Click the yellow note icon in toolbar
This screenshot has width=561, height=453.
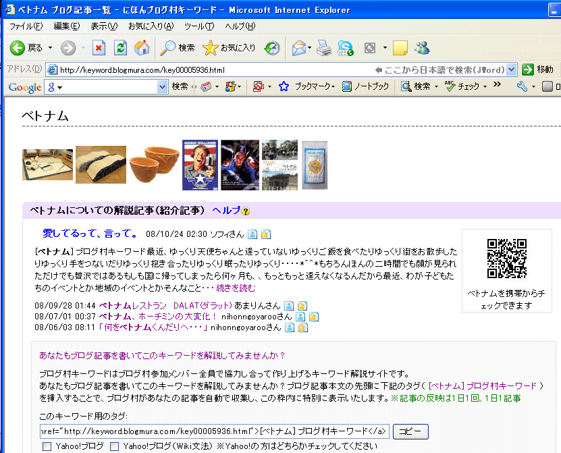click(400, 47)
